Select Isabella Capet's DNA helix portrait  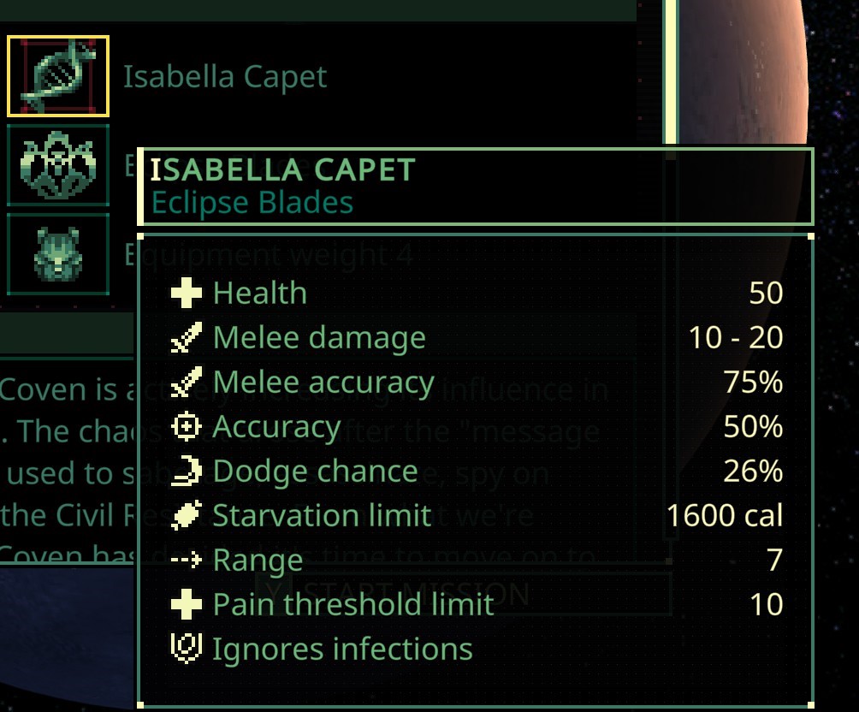point(58,76)
